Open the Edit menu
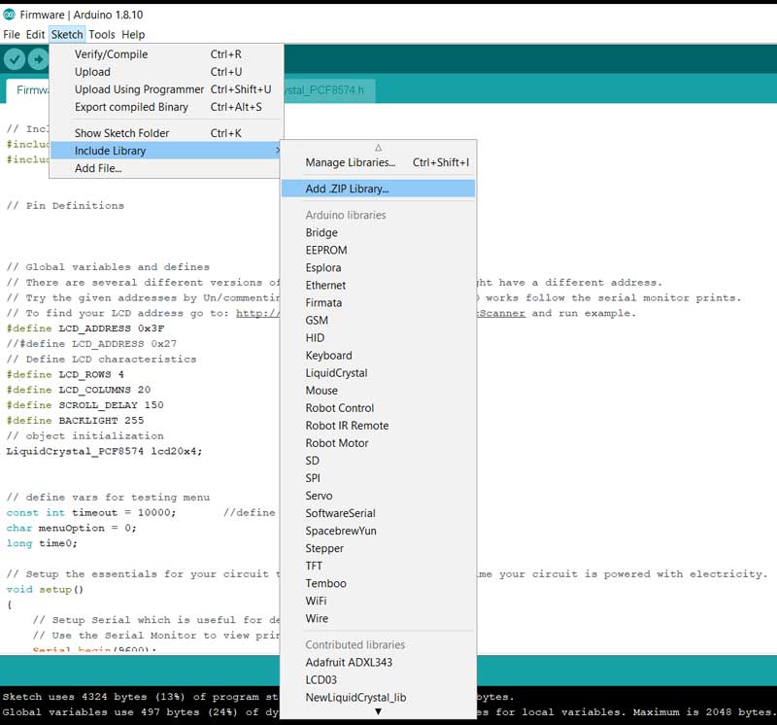 pyautogui.click(x=35, y=35)
